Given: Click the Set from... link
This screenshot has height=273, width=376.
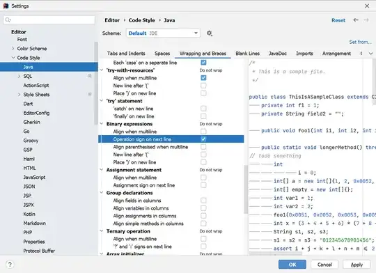Looking at the screenshot, I should [361, 42].
